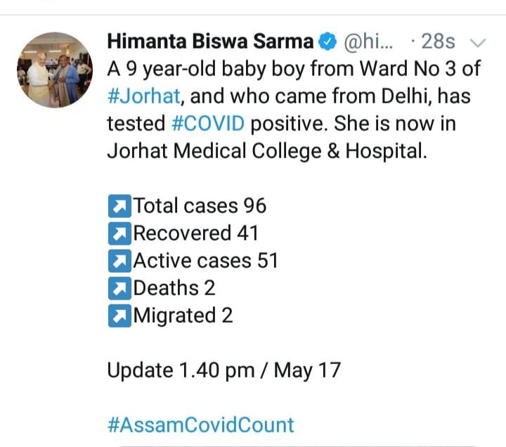This screenshot has height=447, width=506.
Task: Click the 'Deaths 2' text line
Action: coord(174,288)
